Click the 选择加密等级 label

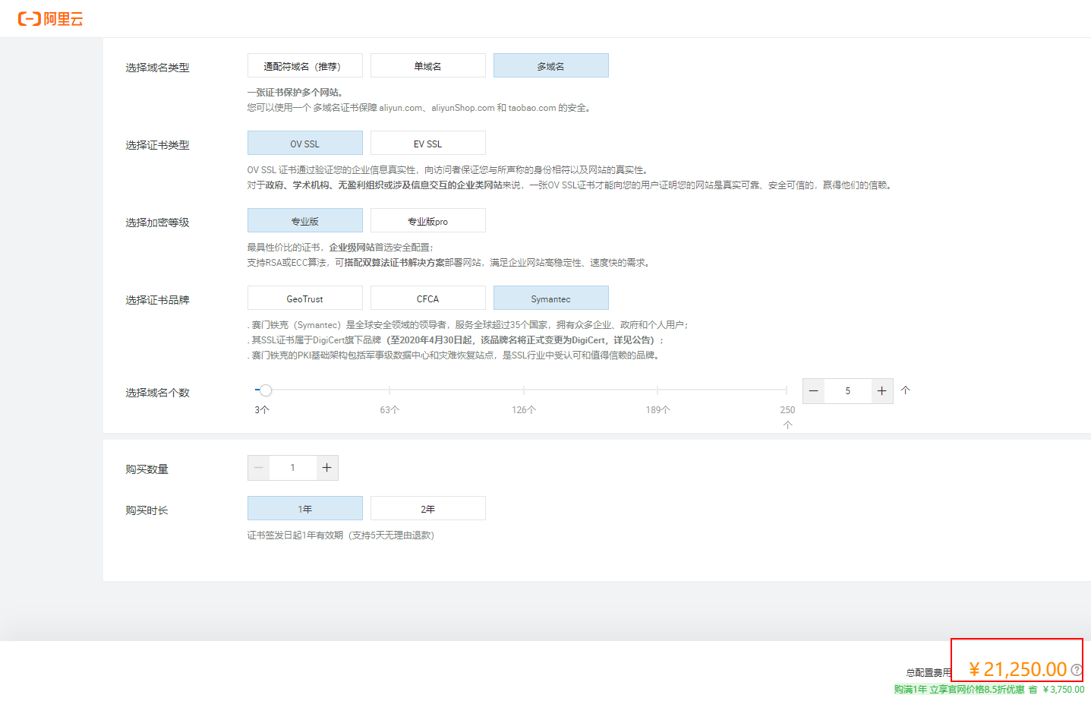point(157,223)
